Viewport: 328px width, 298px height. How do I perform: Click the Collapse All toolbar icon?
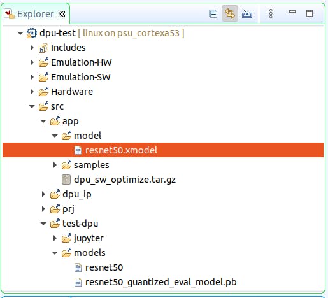(x=213, y=14)
